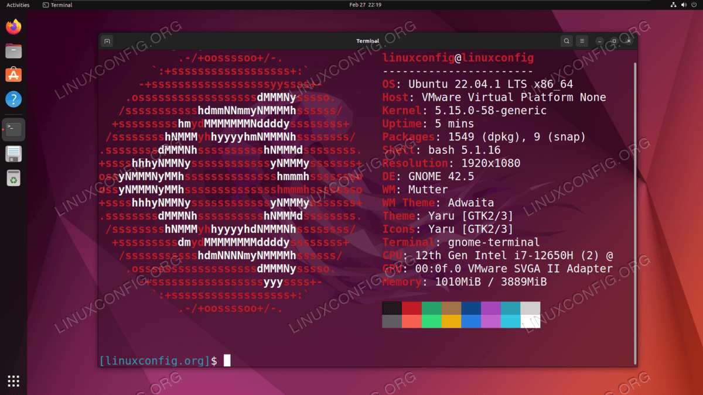
Task: Click the "VMware SVGA II Adapter" GPU line
Action: (498, 269)
